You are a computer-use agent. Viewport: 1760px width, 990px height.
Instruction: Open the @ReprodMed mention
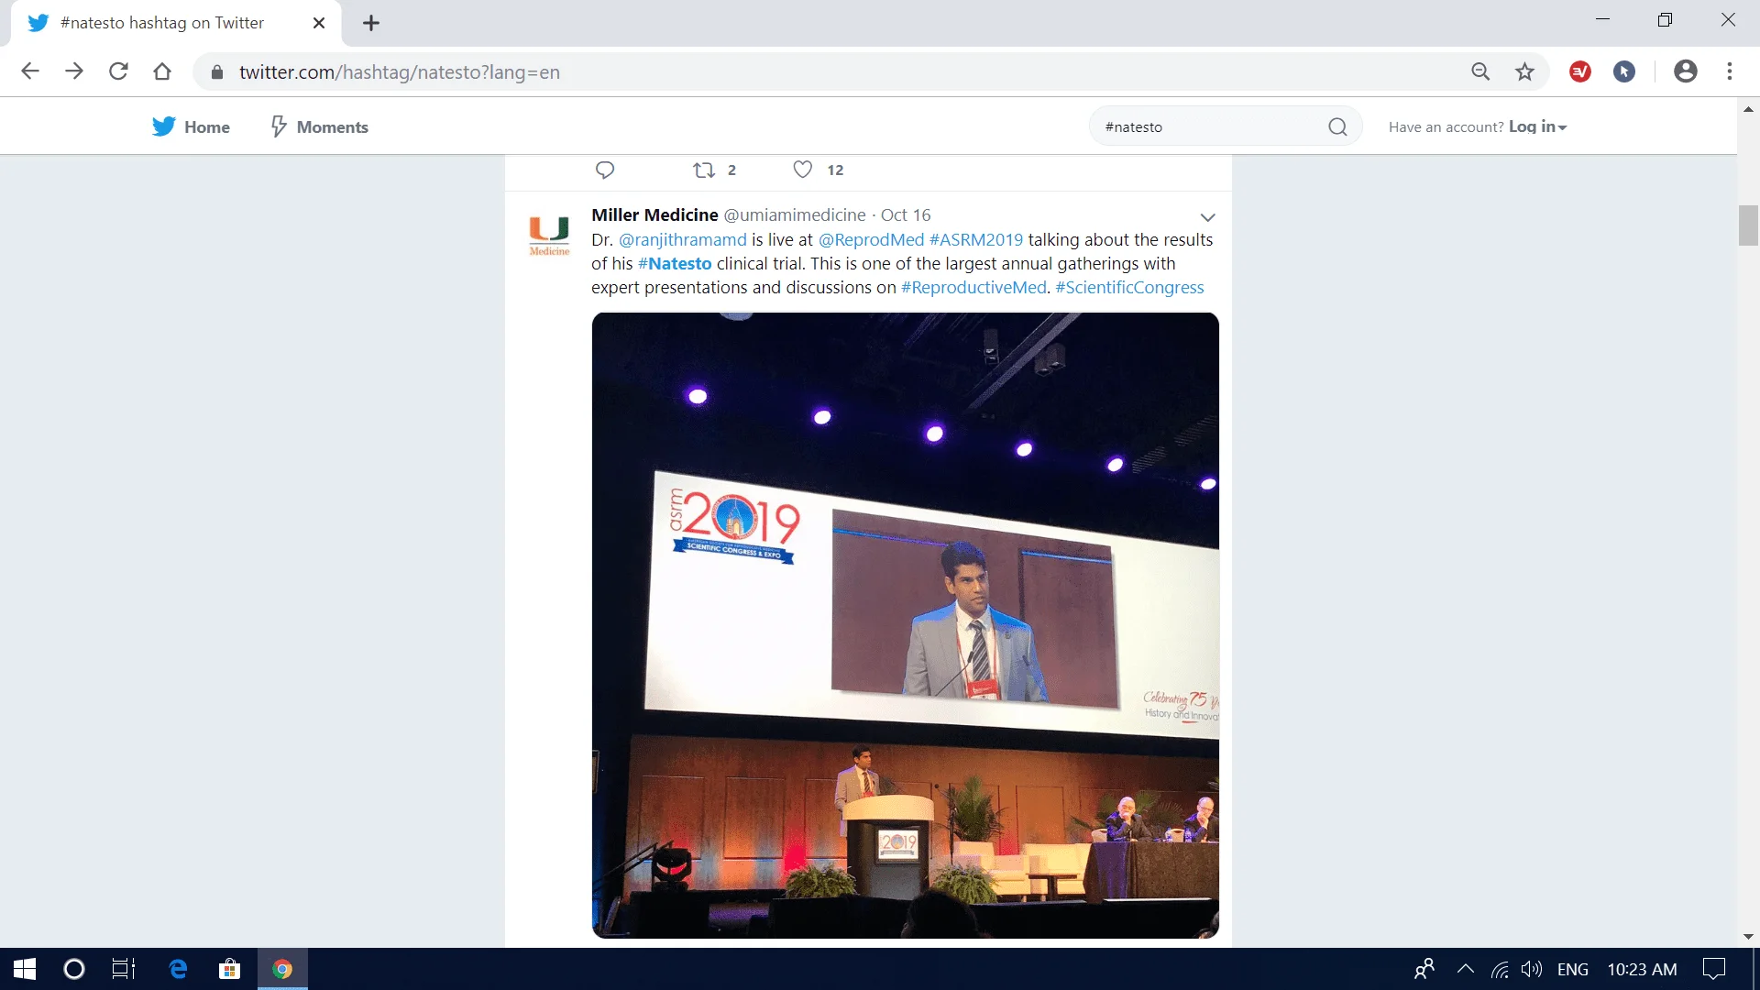coord(871,239)
